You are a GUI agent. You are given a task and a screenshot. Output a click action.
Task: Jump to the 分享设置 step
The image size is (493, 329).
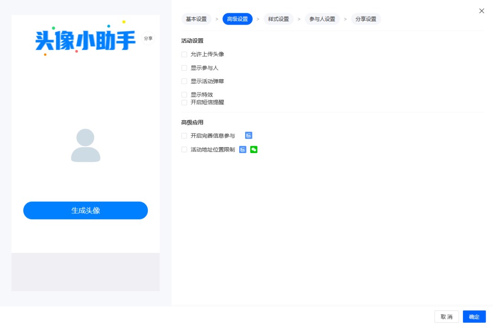(x=366, y=19)
